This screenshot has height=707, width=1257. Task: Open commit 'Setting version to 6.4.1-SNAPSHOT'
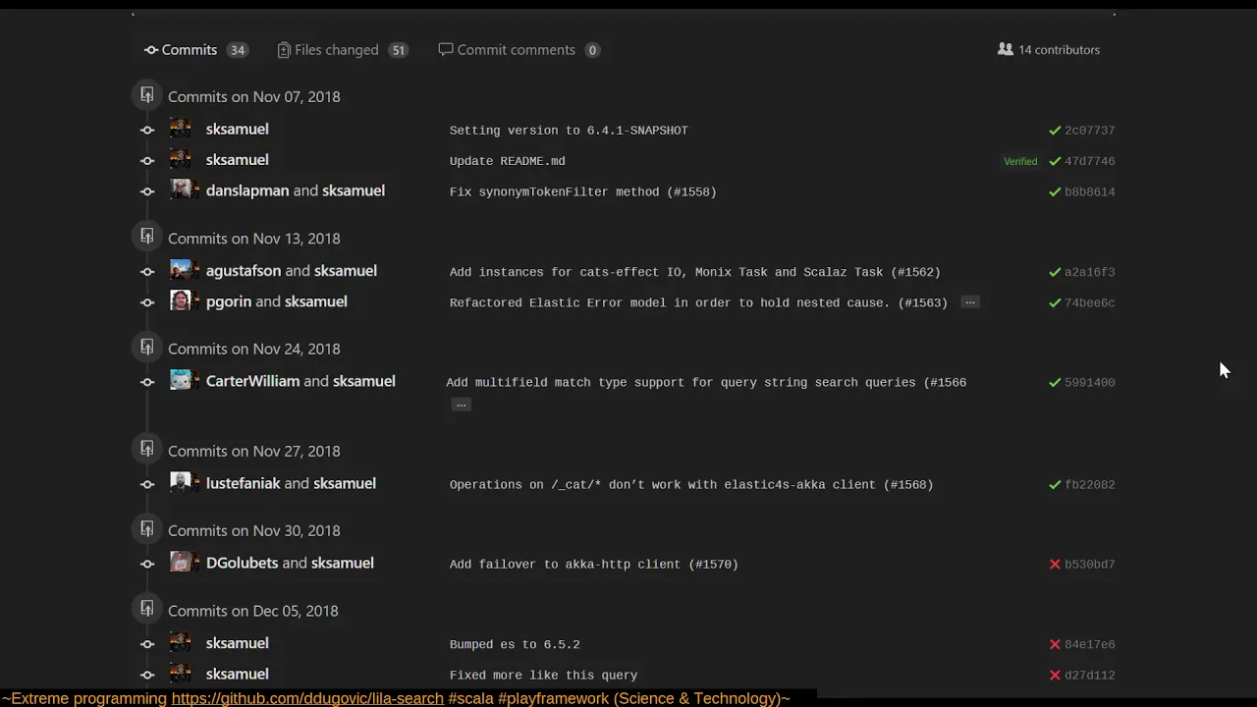point(569,131)
